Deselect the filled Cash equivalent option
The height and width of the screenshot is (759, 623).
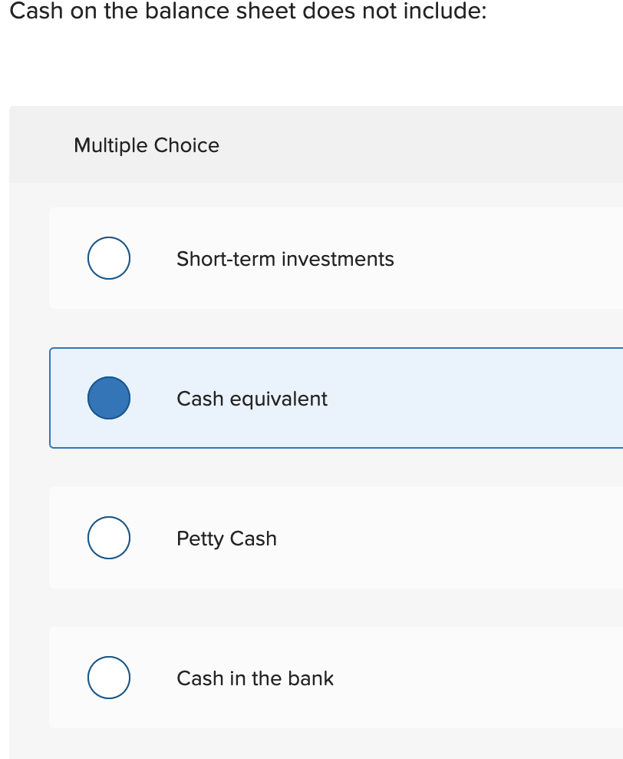tap(108, 398)
